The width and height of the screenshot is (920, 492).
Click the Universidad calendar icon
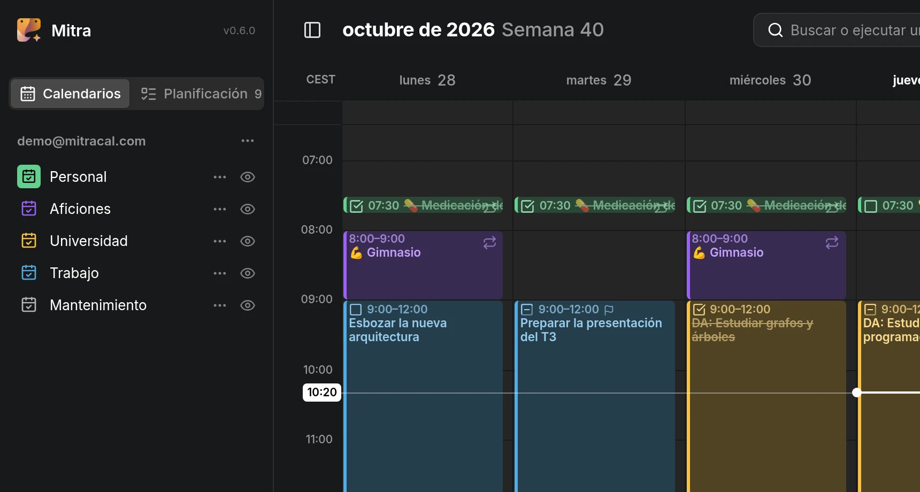pyautogui.click(x=29, y=241)
